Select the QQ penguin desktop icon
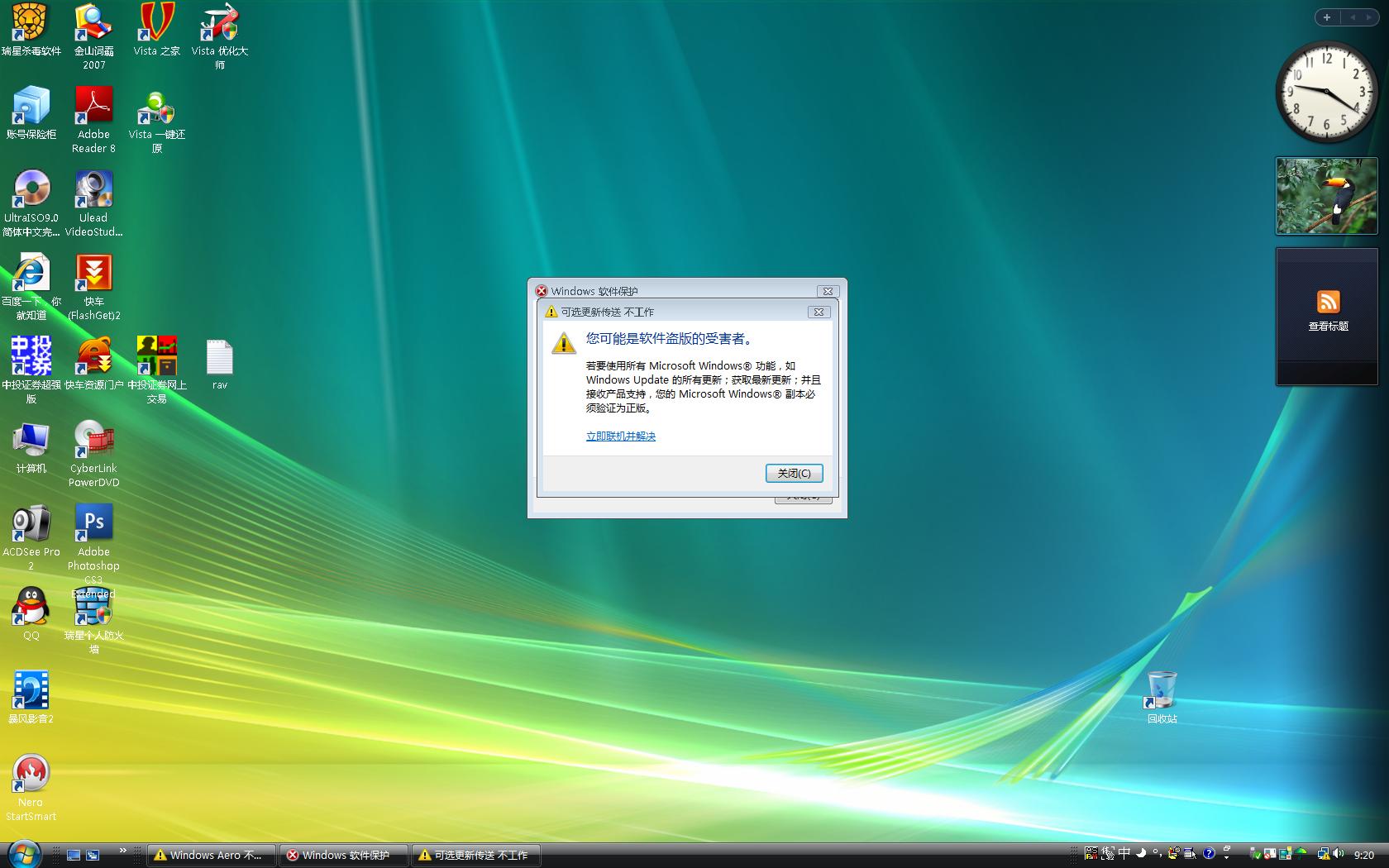This screenshot has height=868, width=1389. point(31,614)
